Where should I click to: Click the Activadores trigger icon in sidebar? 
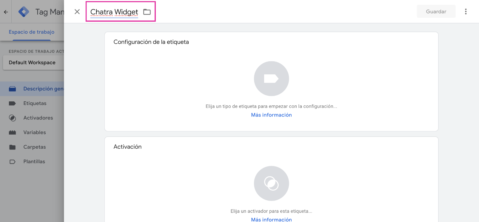point(12,118)
